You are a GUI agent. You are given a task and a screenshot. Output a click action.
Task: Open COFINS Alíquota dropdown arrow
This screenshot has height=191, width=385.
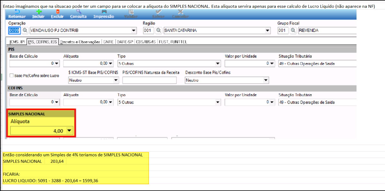pos(110,102)
